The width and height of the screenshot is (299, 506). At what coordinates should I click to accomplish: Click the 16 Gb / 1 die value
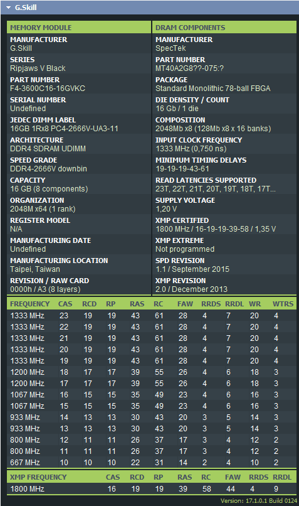pos(177,109)
